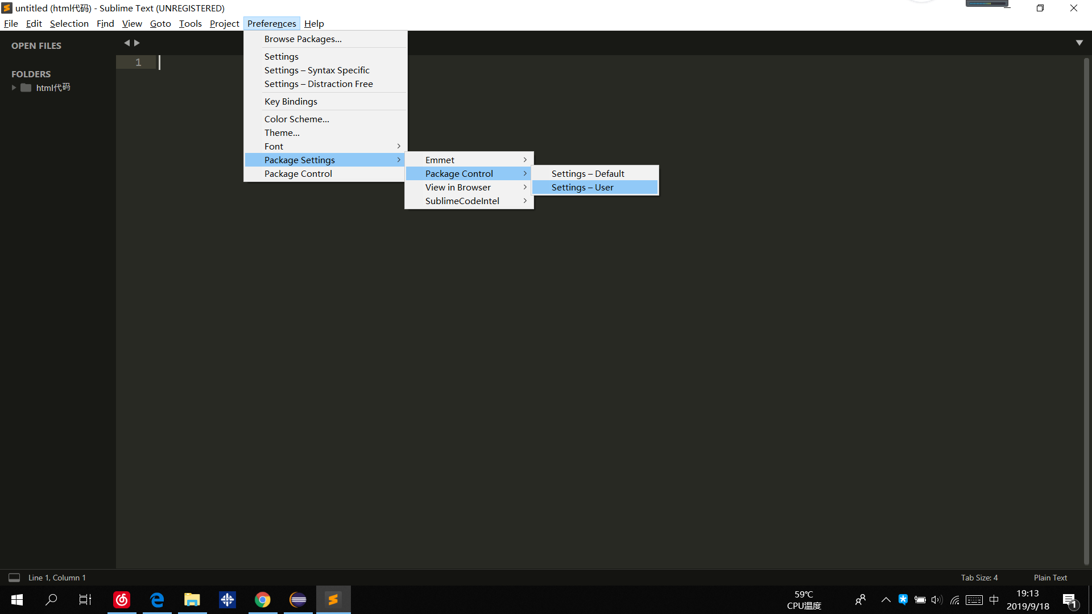Open the Help menu
Screen dimensions: 1092x614
click(x=314, y=23)
